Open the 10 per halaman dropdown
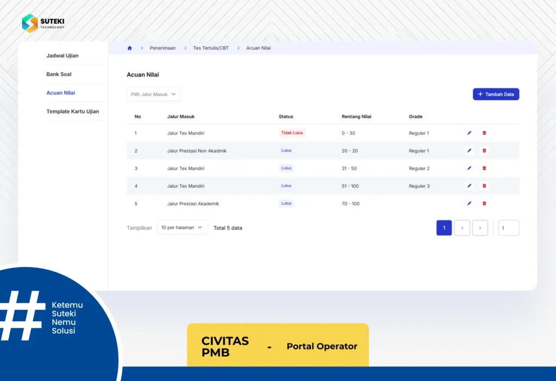This screenshot has height=381, width=556. click(182, 227)
